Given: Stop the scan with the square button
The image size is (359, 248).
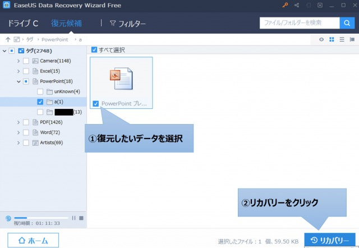Looking at the screenshot, I should tap(81, 218).
